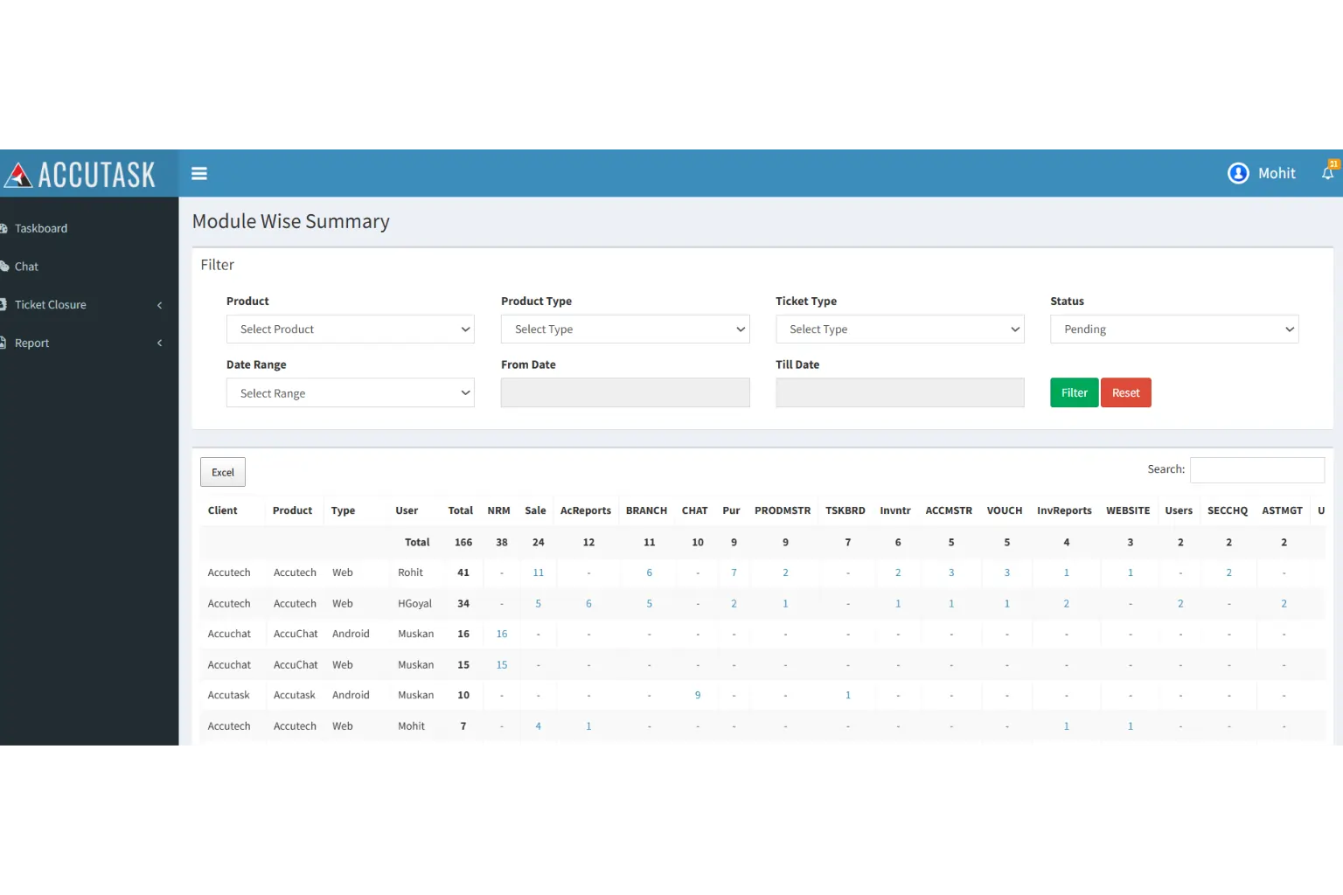This screenshot has height=895, width=1343.
Task: Open HGoyal's AcReports count 6 link
Action: pos(588,603)
